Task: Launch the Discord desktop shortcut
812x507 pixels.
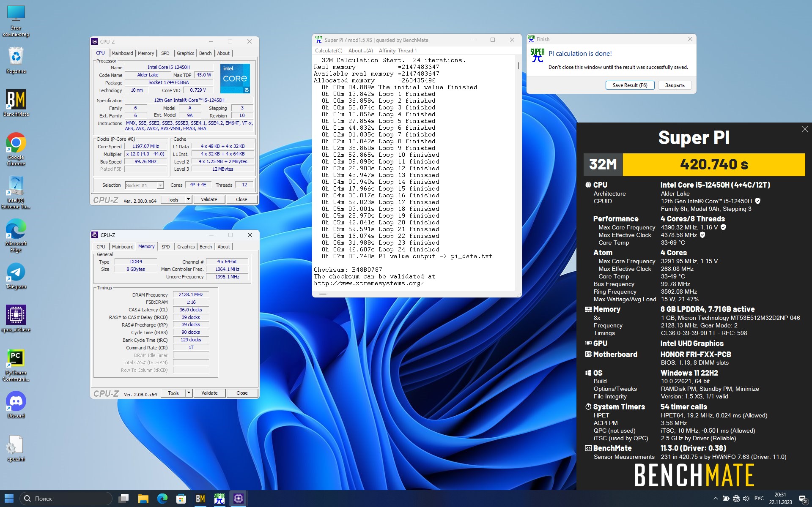Action: click(x=16, y=404)
